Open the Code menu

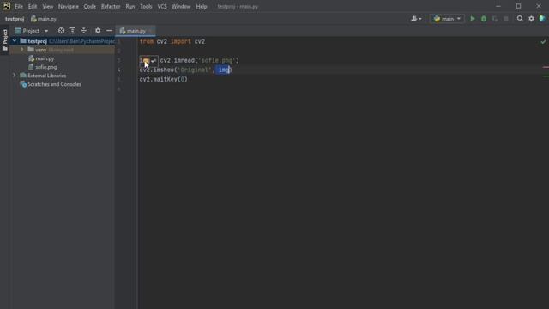(89, 6)
